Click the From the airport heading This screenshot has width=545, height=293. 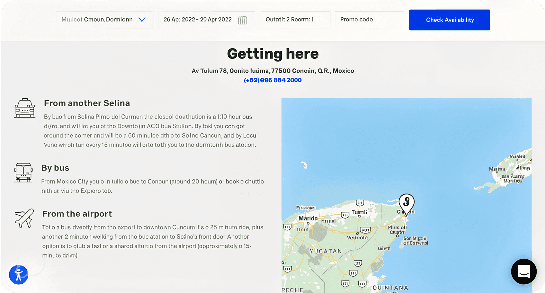coord(77,214)
